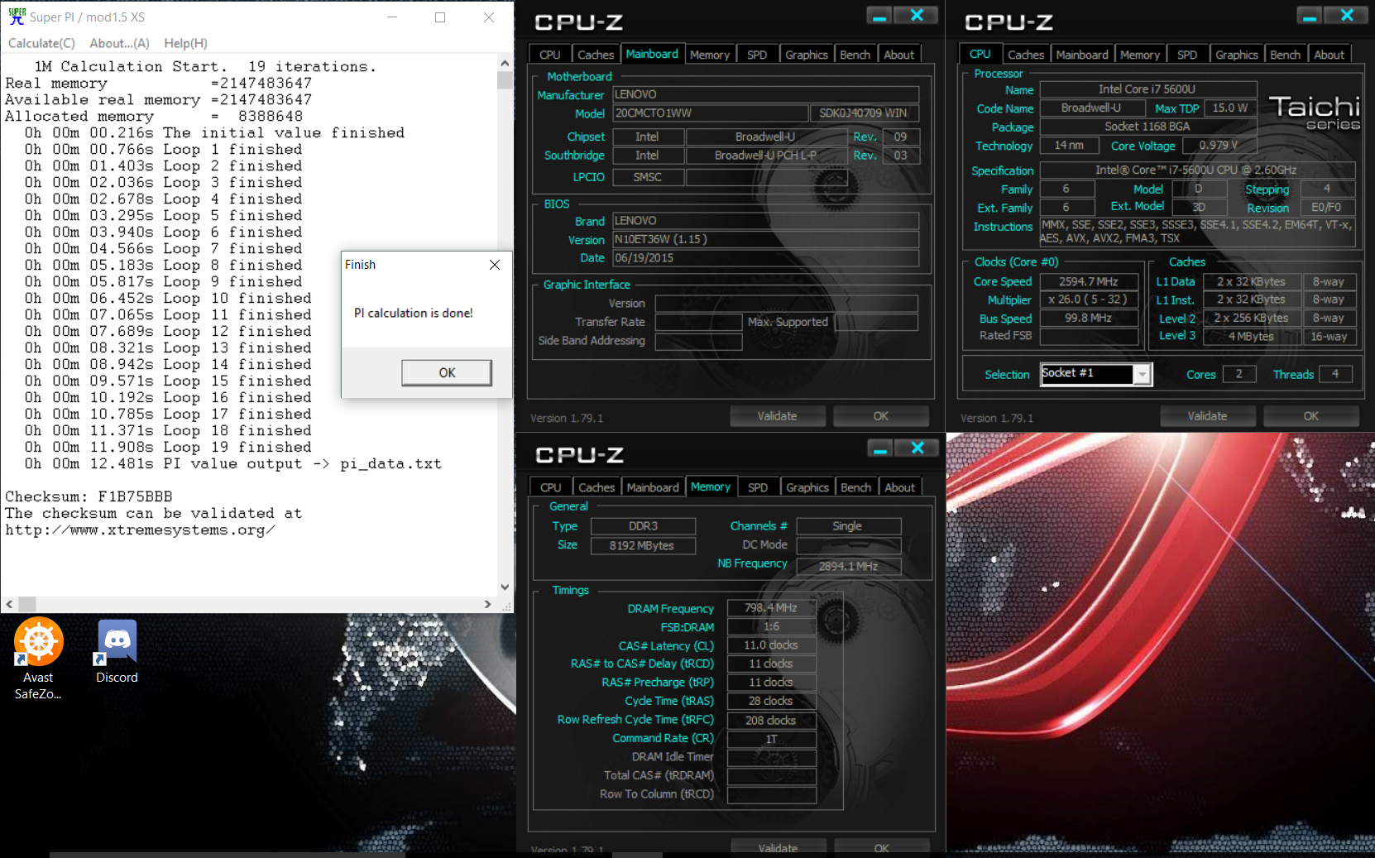Minimize the CPU tab CPU-Z window
Image resolution: width=1375 pixels, height=858 pixels.
coord(1310,16)
